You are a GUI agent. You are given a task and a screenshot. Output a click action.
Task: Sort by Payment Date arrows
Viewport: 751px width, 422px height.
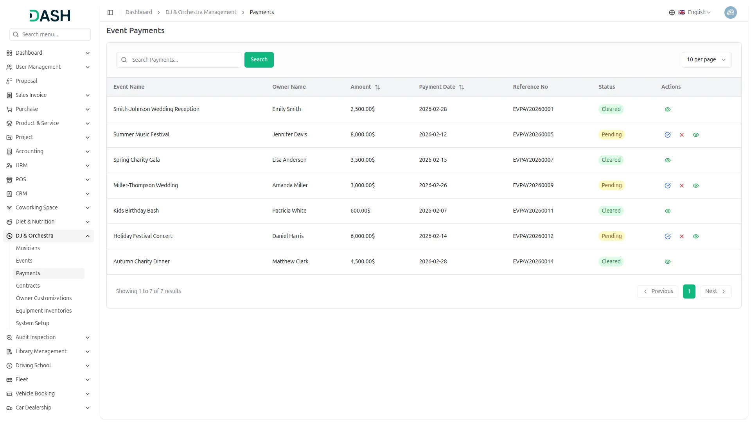pyautogui.click(x=462, y=87)
